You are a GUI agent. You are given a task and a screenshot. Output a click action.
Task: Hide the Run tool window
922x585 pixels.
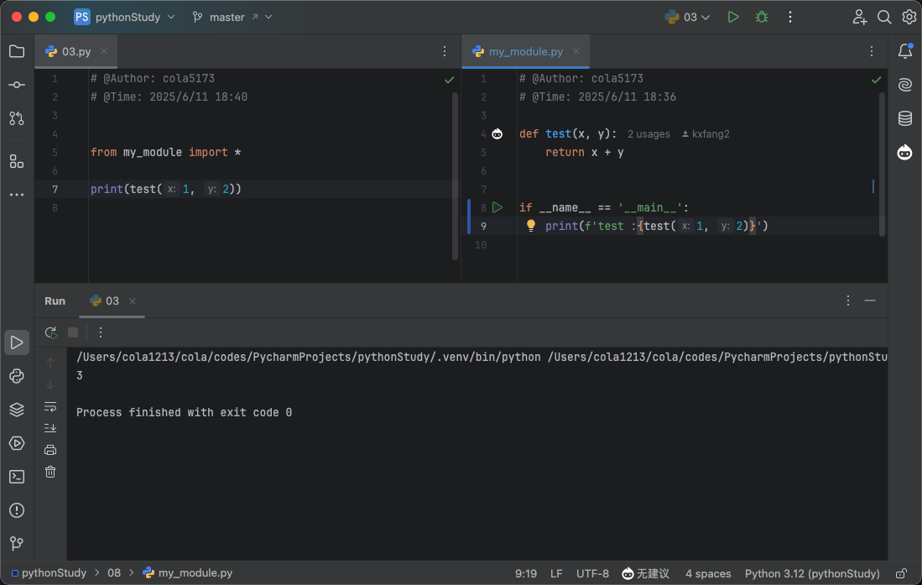click(x=870, y=300)
